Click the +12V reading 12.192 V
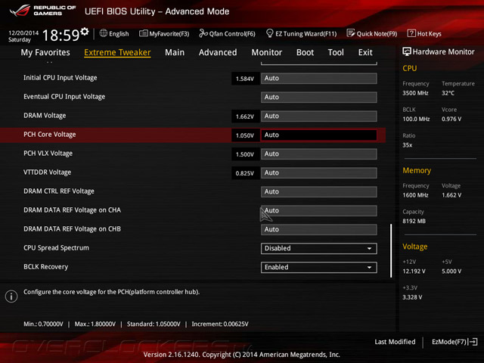484x363 pixels. coord(414,271)
